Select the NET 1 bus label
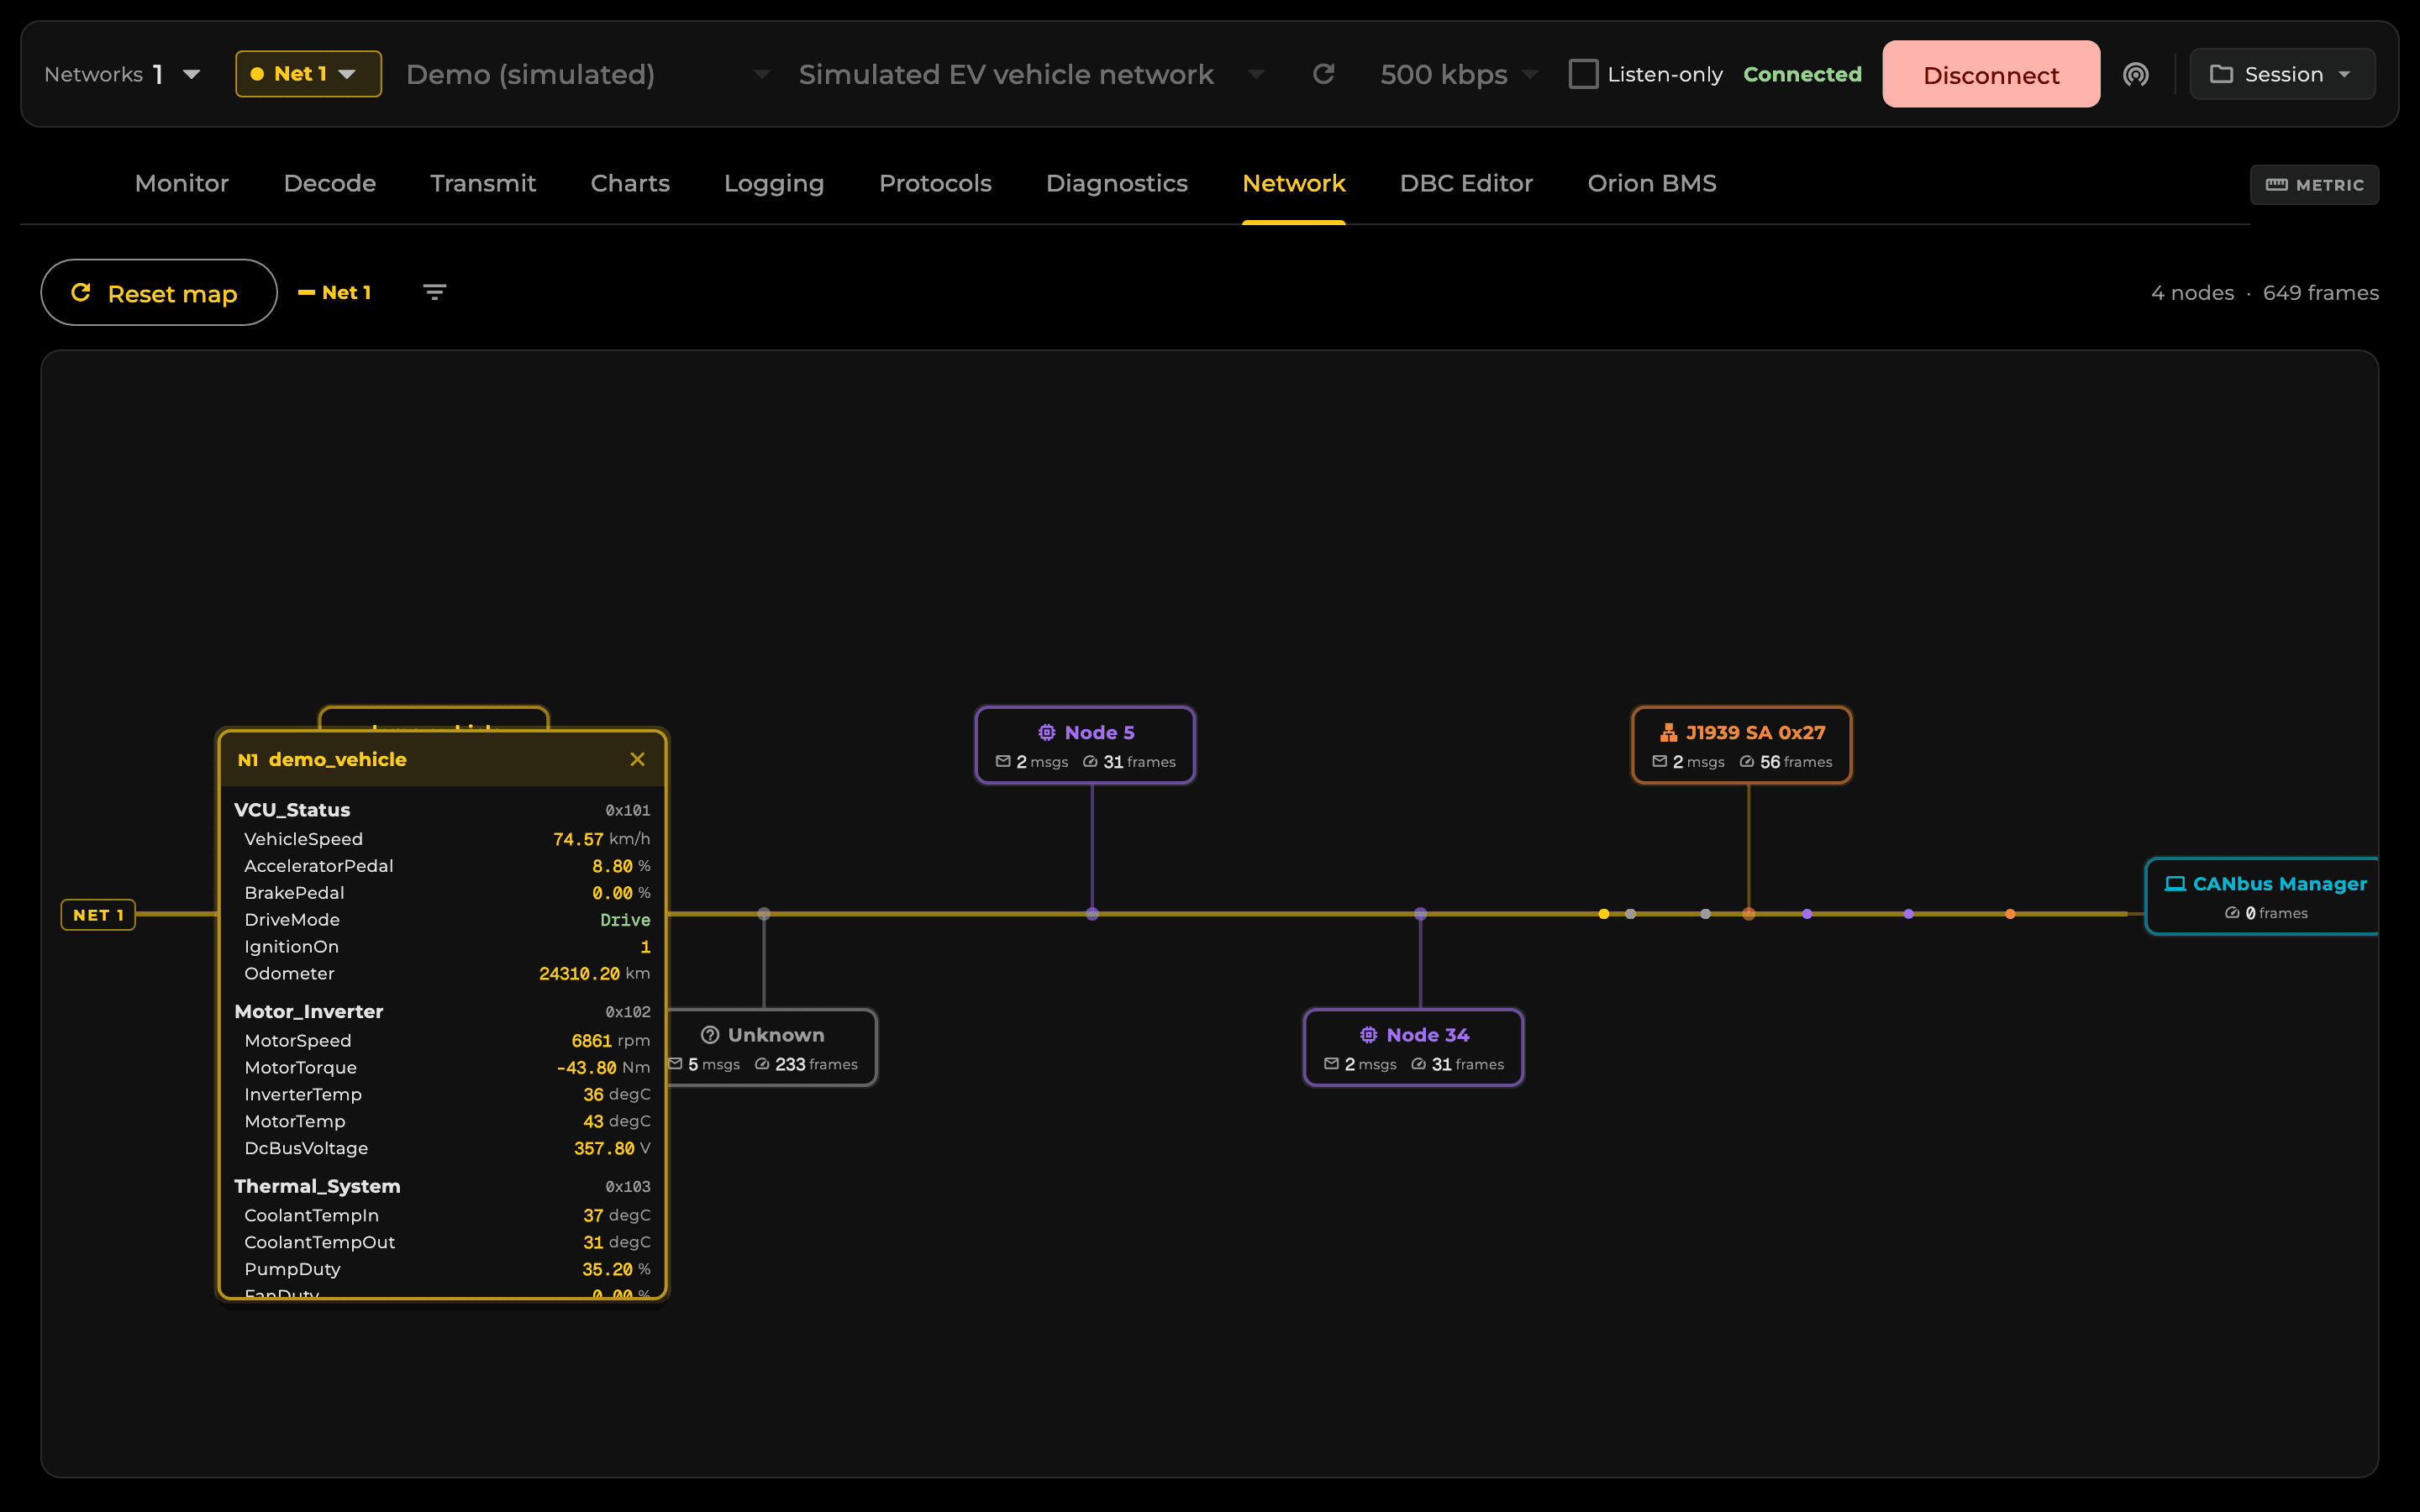 point(98,915)
